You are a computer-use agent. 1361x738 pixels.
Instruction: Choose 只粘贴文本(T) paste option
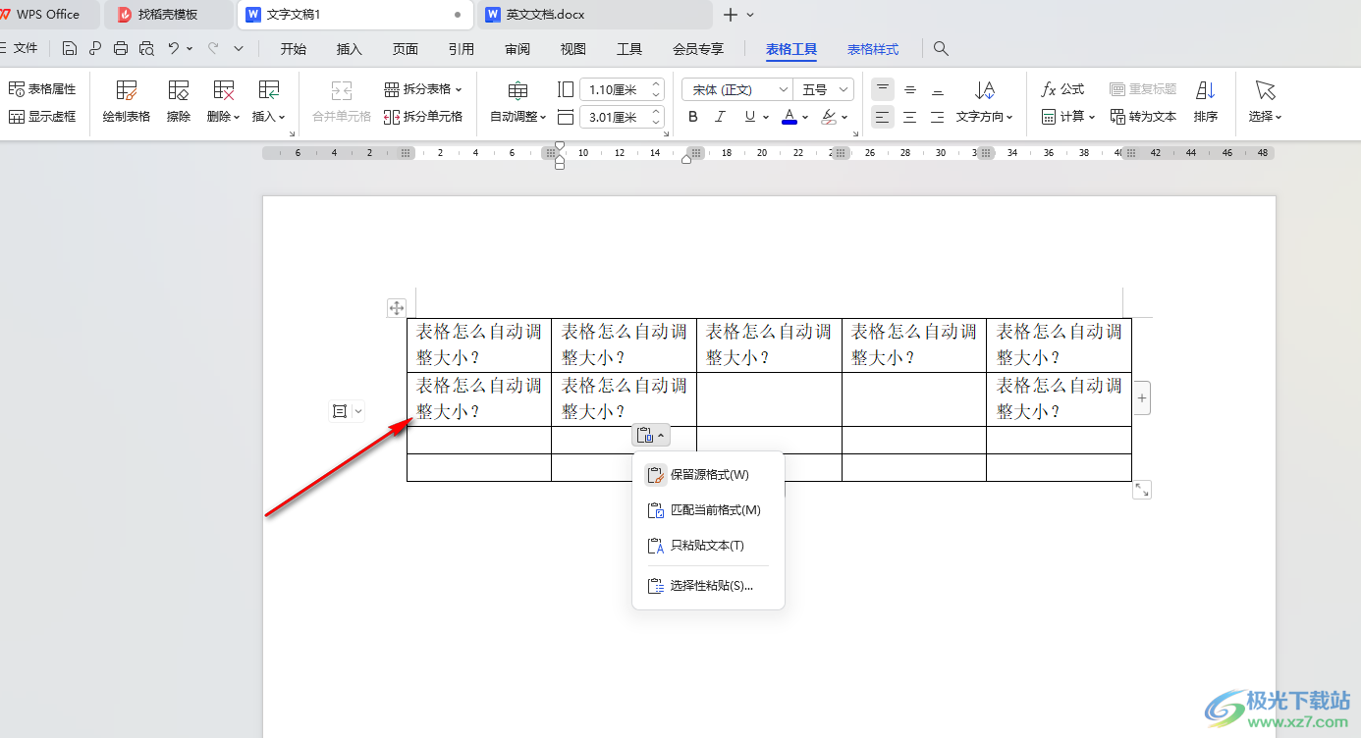tap(708, 546)
